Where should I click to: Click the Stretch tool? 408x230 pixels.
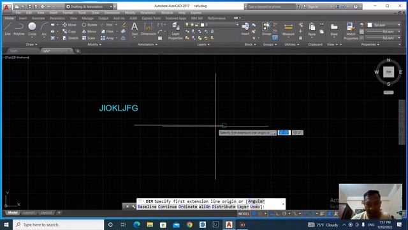pos(70,38)
